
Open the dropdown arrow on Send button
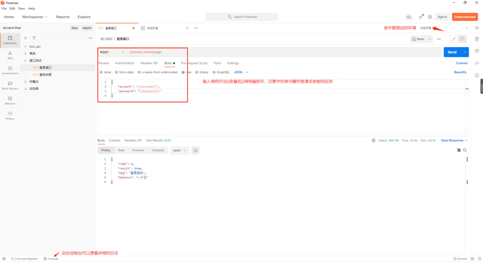point(465,52)
